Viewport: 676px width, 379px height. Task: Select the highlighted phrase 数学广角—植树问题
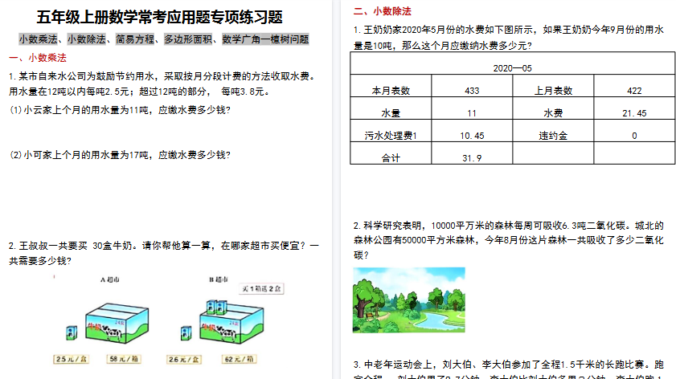pos(265,39)
